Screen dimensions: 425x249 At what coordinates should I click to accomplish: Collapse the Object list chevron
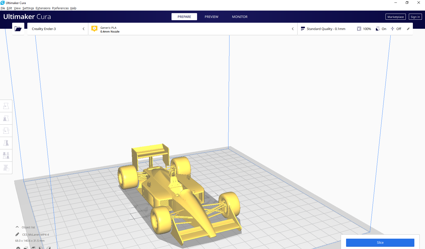pos(17,227)
